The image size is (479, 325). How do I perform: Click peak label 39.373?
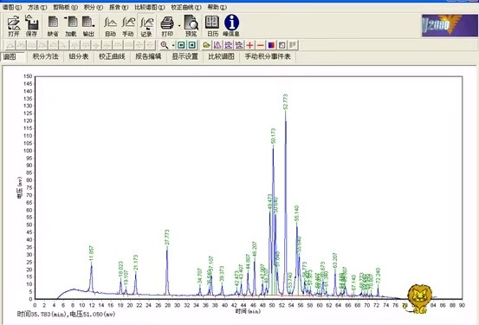pos(222,274)
